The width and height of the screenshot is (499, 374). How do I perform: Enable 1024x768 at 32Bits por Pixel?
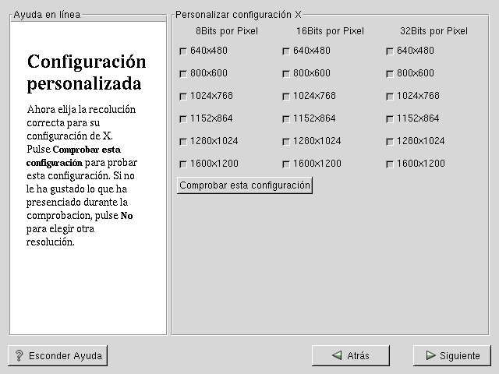(390, 97)
